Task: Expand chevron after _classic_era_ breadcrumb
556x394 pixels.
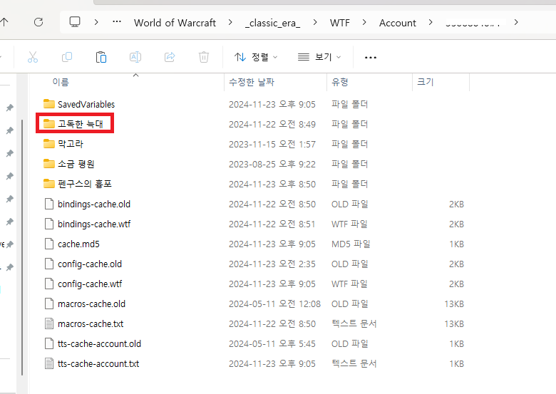Action: click(315, 22)
